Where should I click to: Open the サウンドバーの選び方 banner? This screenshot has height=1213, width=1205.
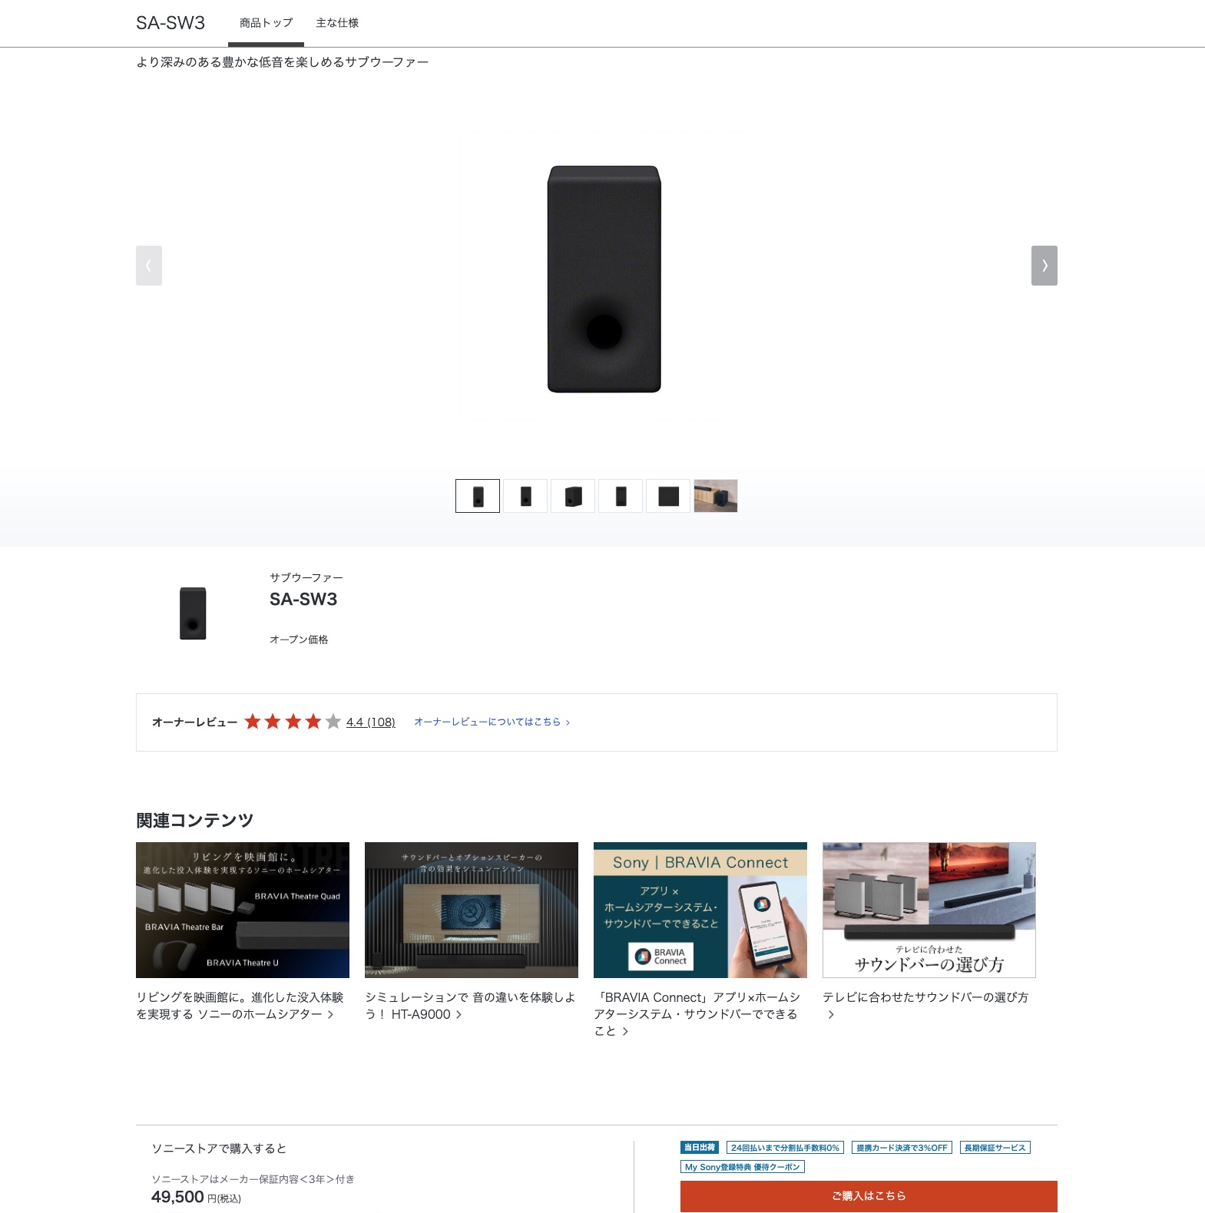coord(929,910)
